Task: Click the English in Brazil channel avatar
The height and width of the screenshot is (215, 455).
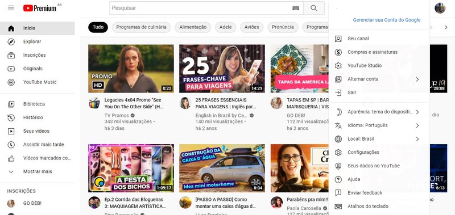Action: [x=185, y=103]
